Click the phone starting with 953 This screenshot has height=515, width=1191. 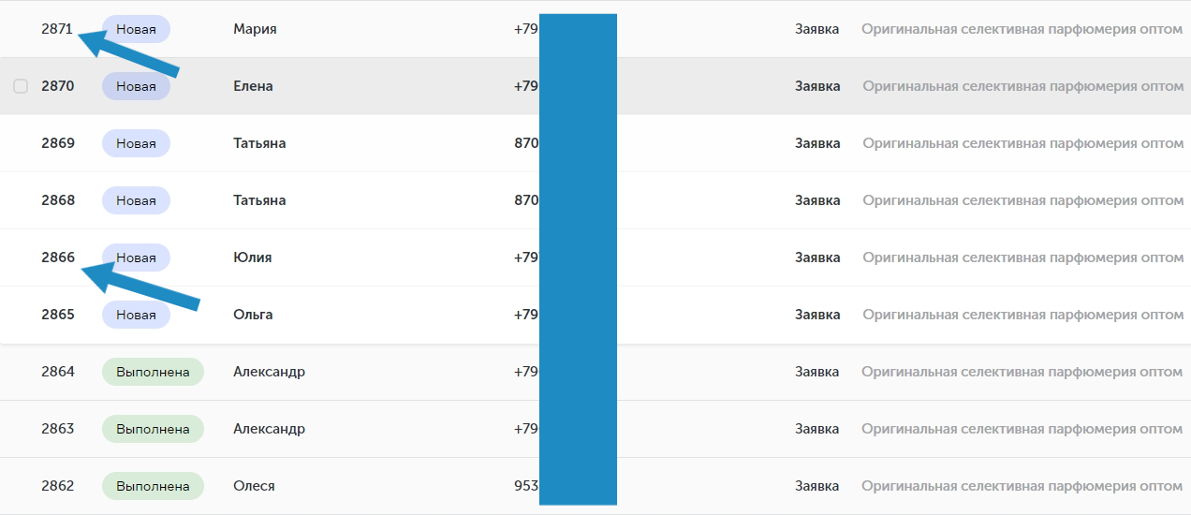[x=526, y=486]
